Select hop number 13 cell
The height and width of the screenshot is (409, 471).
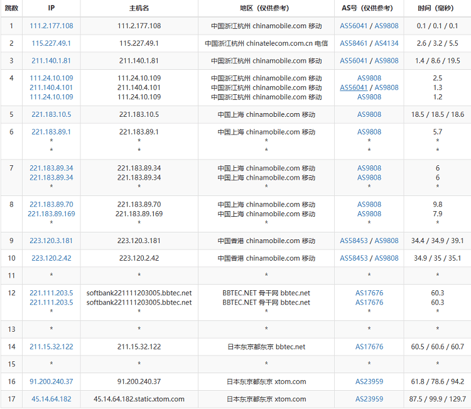click(11, 329)
